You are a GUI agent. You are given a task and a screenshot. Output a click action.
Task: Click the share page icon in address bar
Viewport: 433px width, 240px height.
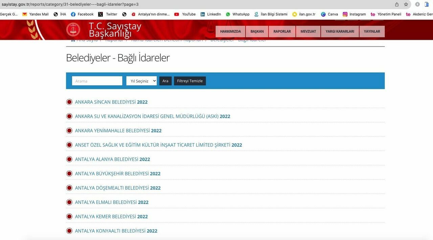click(397, 4)
